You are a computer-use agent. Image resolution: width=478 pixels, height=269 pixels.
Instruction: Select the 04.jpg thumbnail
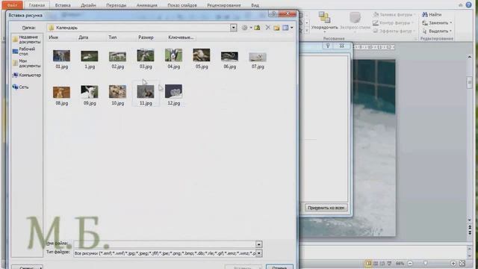pos(174,55)
